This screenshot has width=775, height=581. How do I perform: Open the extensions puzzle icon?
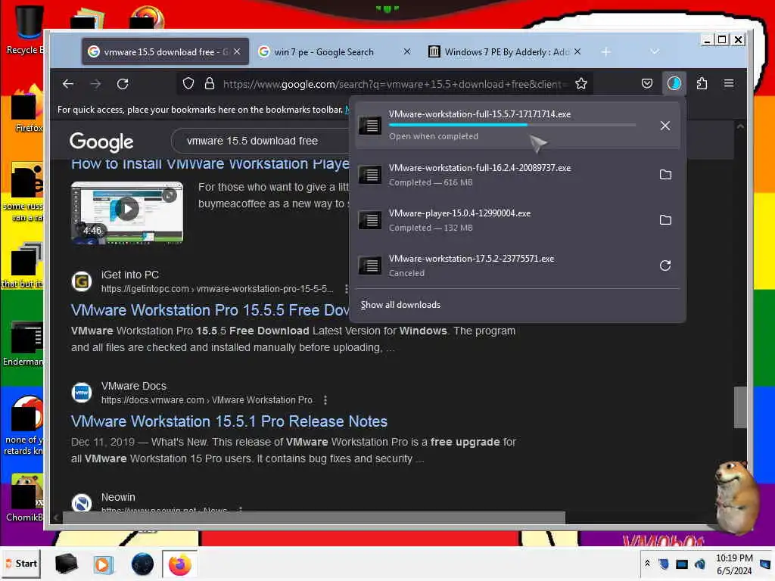click(x=702, y=83)
